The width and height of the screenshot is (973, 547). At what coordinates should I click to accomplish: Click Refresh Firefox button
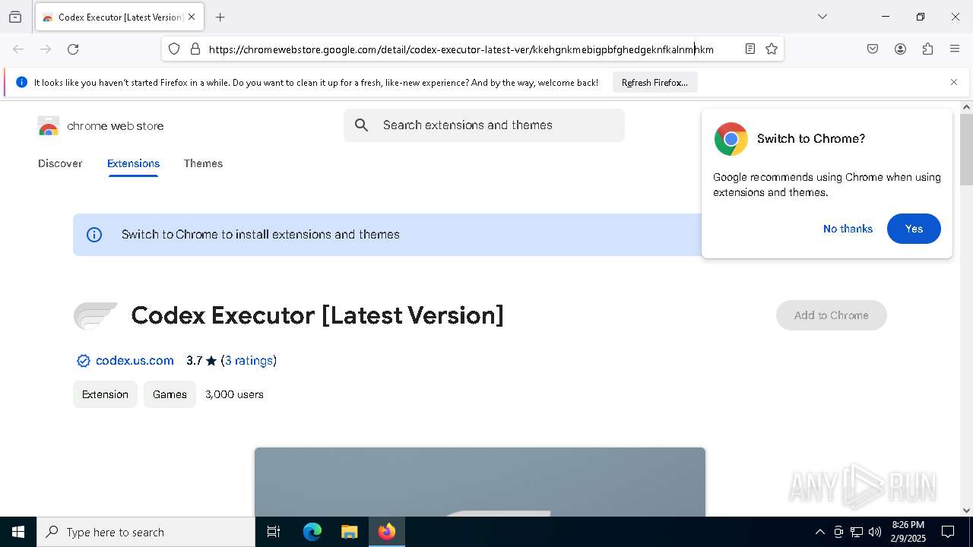click(x=654, y=82)
